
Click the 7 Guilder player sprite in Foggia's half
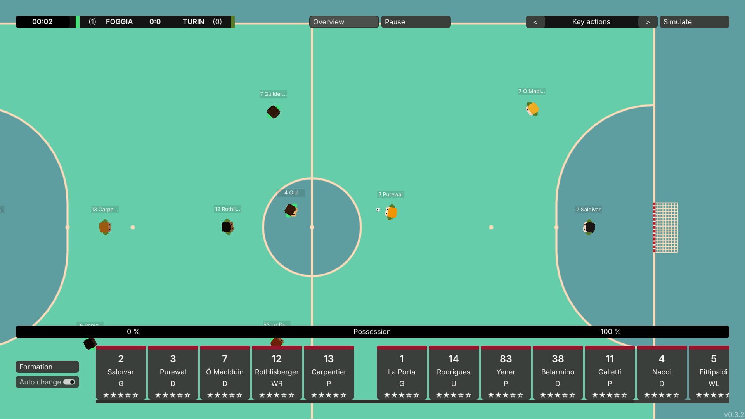point(274,112)
